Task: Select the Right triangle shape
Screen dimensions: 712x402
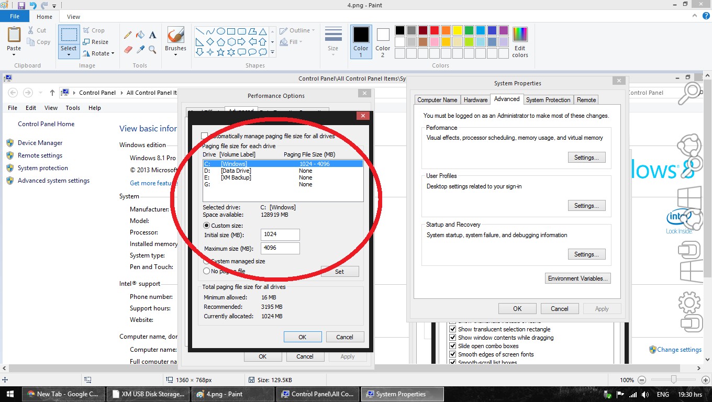Action: 199,41
